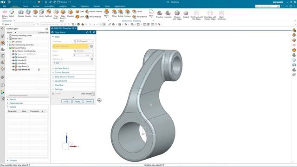The image size is (297, 167).
Task: Set Static Wireframe display style
Action: coord(221,15)
